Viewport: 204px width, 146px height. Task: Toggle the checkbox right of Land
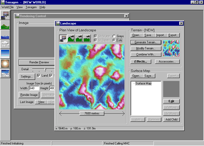[x=51, y=76]
